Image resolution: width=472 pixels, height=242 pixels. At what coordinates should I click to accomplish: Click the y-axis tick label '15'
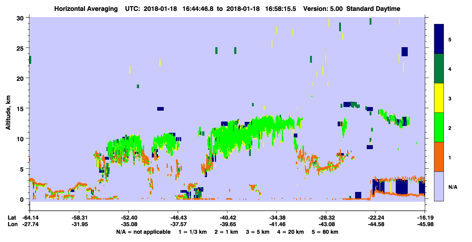click(x=21, y=108)
